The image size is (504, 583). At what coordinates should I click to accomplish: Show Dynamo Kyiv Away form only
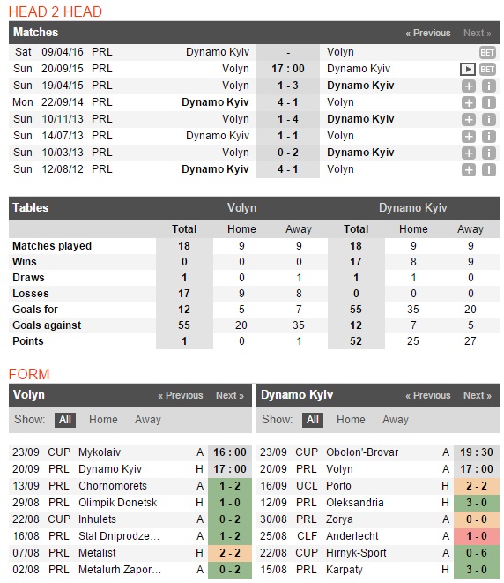pyautogui.click(x=396, y=420)
